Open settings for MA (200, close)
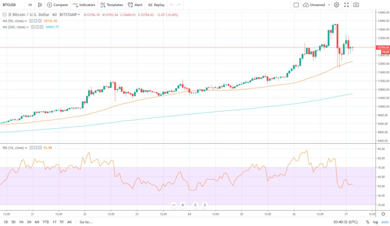Image resolution: width=390 pixels, height=226 pixels. (x=37, y=27)
